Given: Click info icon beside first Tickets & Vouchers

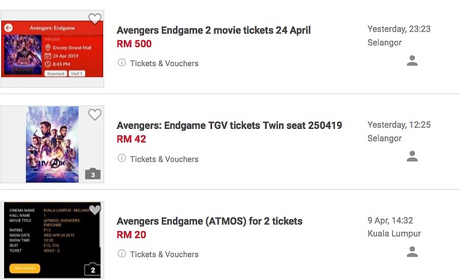Looking at the screenshot, I should pos(122,63).
